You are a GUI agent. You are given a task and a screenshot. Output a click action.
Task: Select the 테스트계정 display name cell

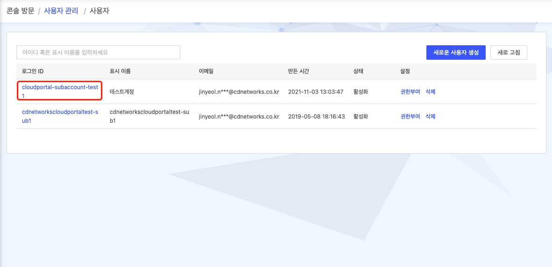coord(122,91)
